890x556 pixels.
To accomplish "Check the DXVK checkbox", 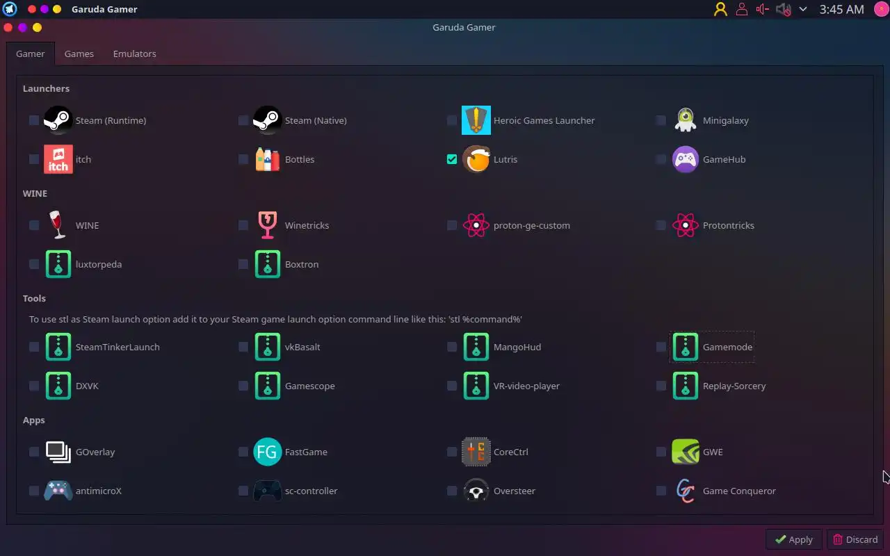I will (34, 386).
